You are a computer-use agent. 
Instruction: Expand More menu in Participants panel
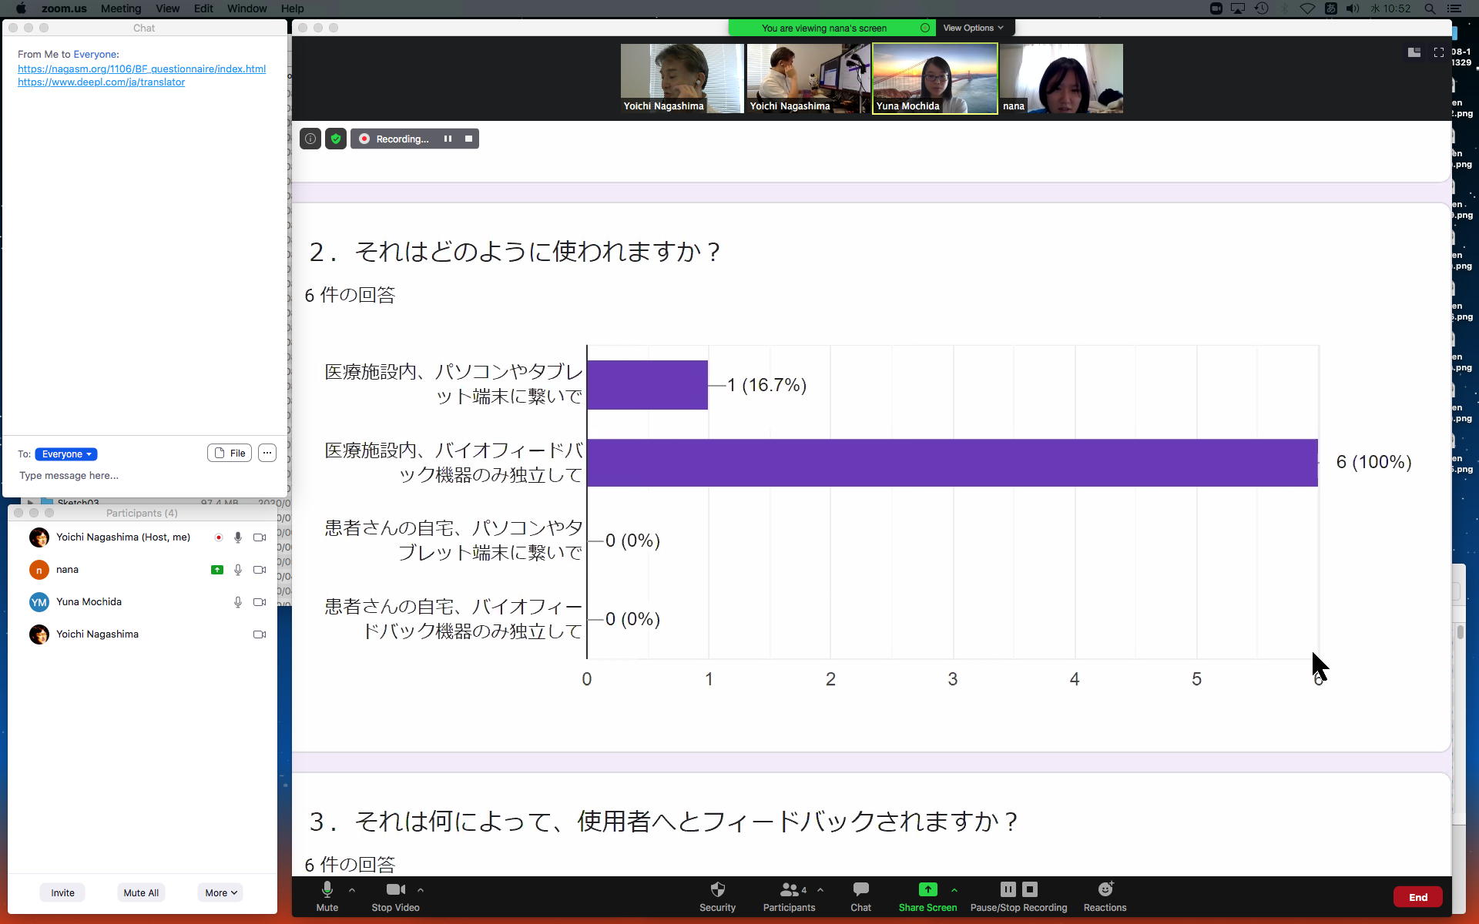[x=220, y=893]
